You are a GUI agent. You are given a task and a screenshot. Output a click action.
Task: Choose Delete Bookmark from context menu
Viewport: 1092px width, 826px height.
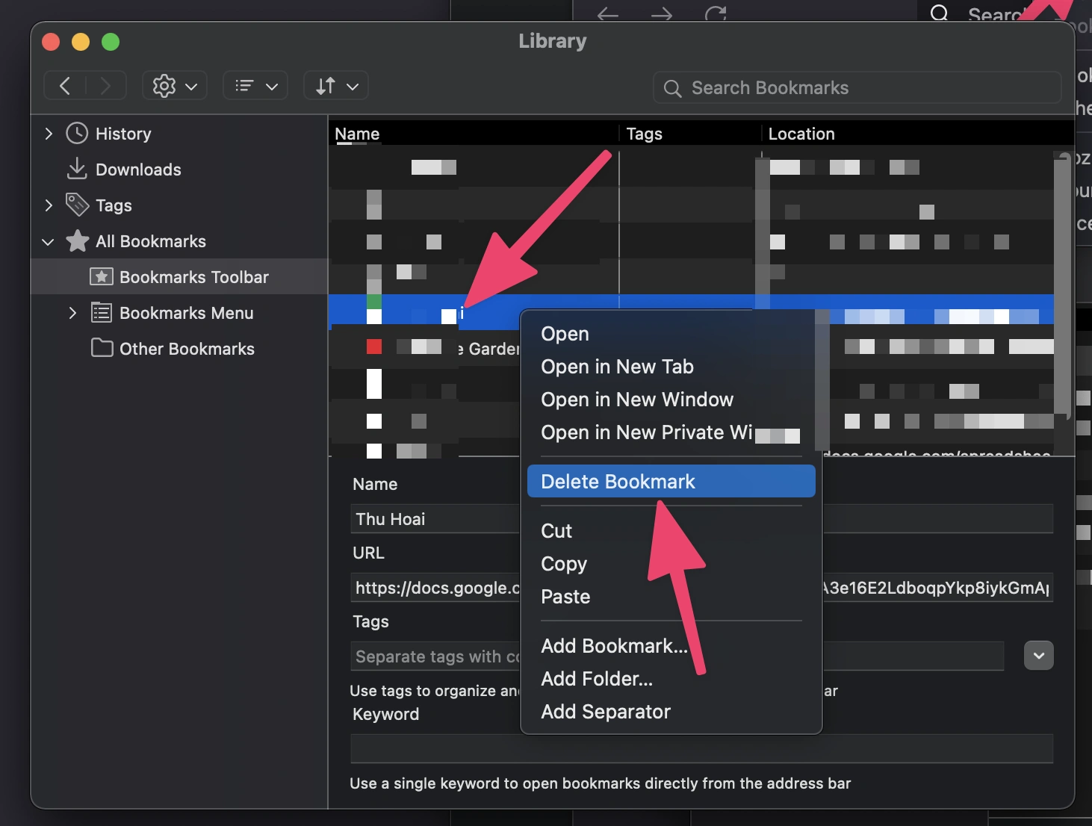671,482
